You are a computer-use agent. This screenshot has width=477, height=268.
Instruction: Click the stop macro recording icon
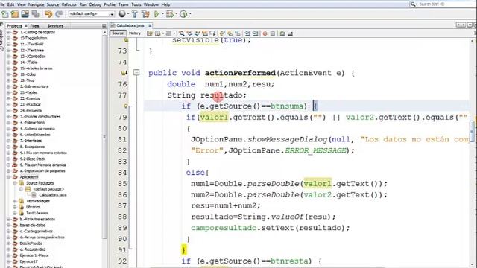273,33
